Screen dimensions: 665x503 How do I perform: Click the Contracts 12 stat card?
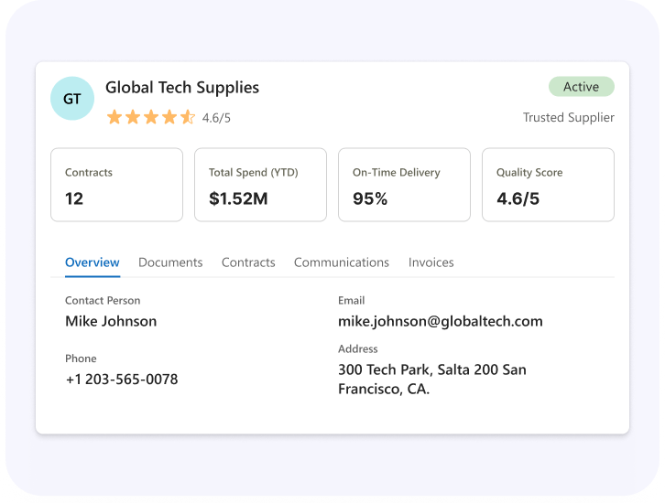point(116,185)
